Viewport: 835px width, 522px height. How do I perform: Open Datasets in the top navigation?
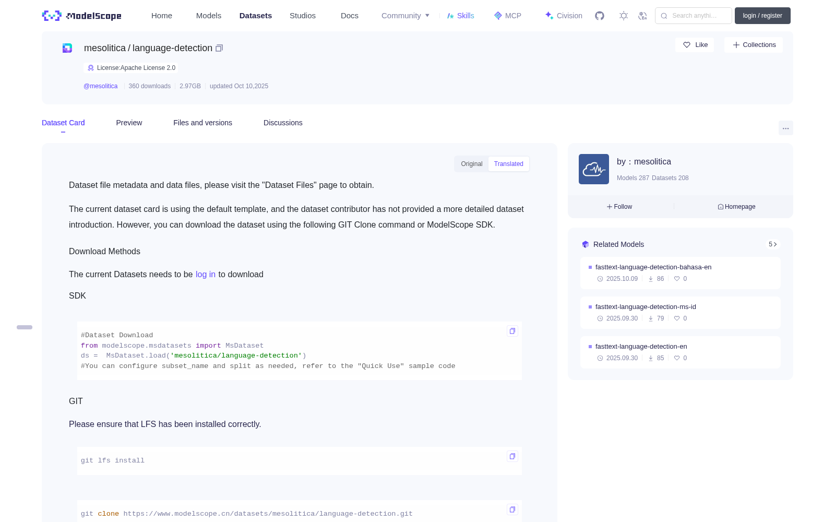(x=256, y=16)
